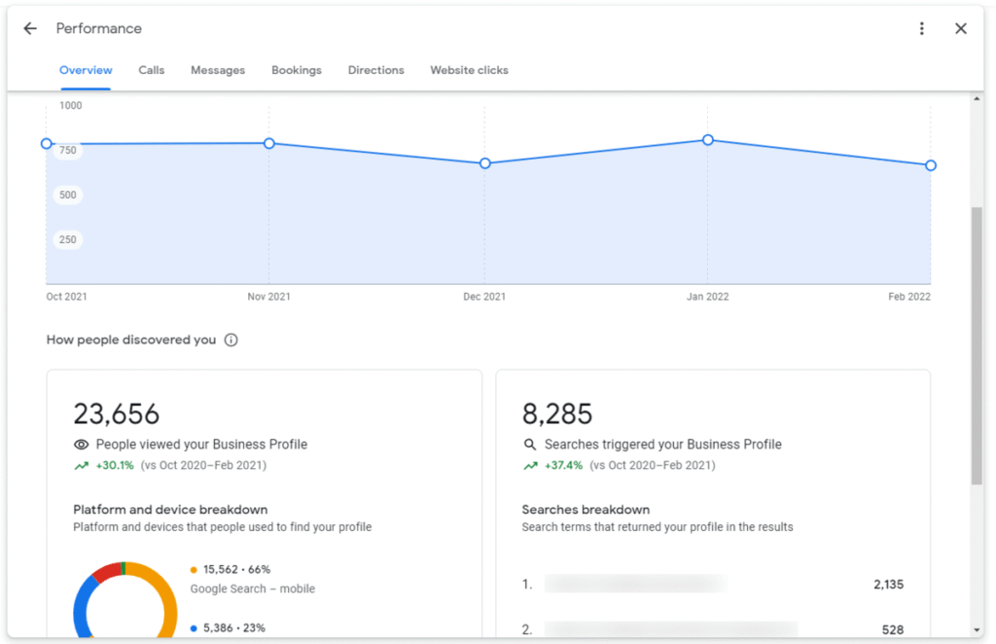
Task: Open the Directions tab
Action: coord(375,70)
